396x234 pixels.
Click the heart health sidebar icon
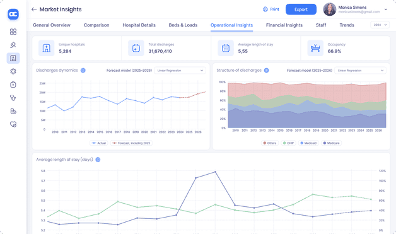click(x=13, y=124)
